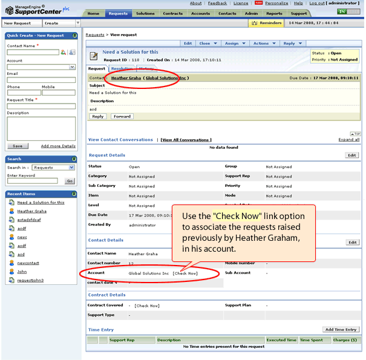Open the Contracts tab
Image resolution: width=366 pixels, height=360 pixels.
(173, 13)
